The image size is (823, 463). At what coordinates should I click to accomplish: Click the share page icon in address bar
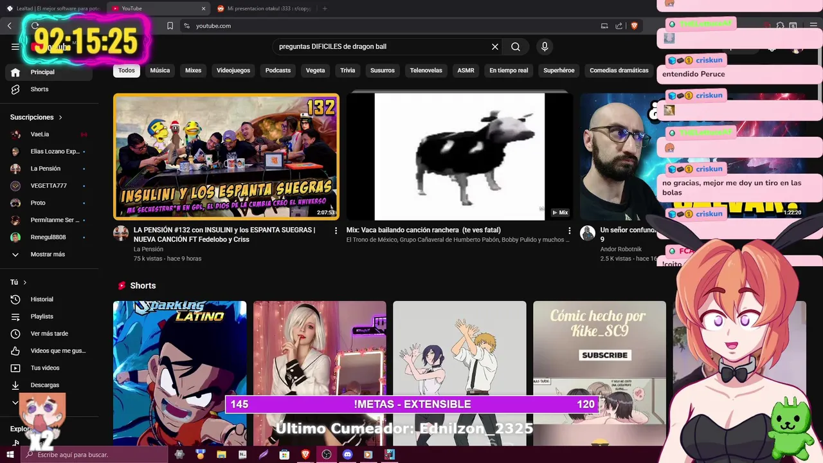pyautogui.click(x=619, y=26)
